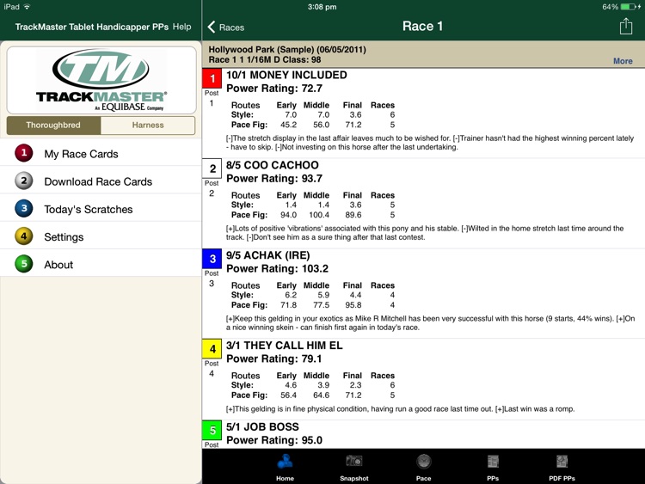Go back using the Races chevron

tap(212, 28)
